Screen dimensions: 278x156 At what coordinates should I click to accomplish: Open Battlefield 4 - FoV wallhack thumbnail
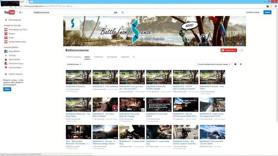pyautogui.click(x=105, y=77)
